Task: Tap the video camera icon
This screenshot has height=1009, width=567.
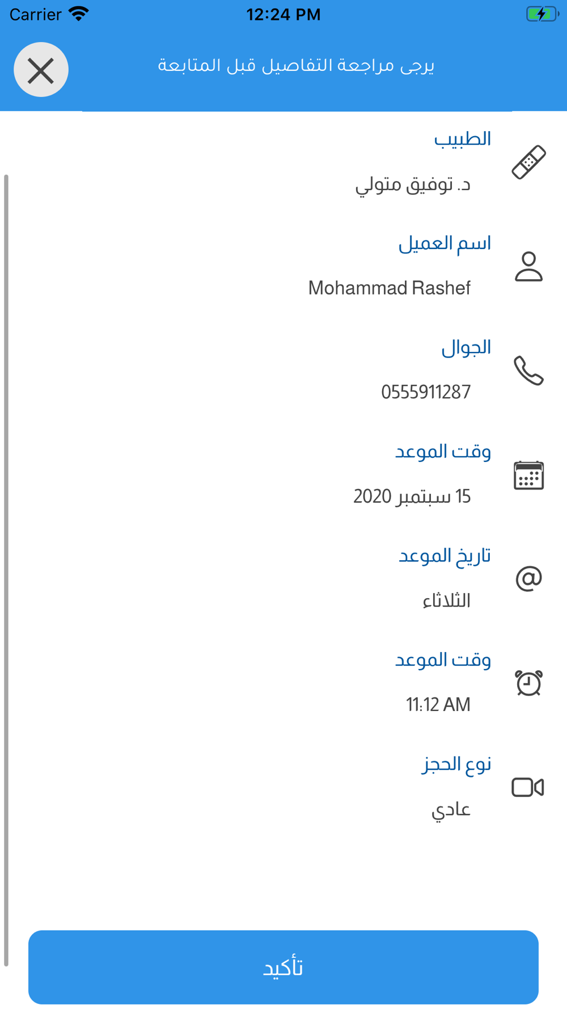Action: (x=528, y=787)
